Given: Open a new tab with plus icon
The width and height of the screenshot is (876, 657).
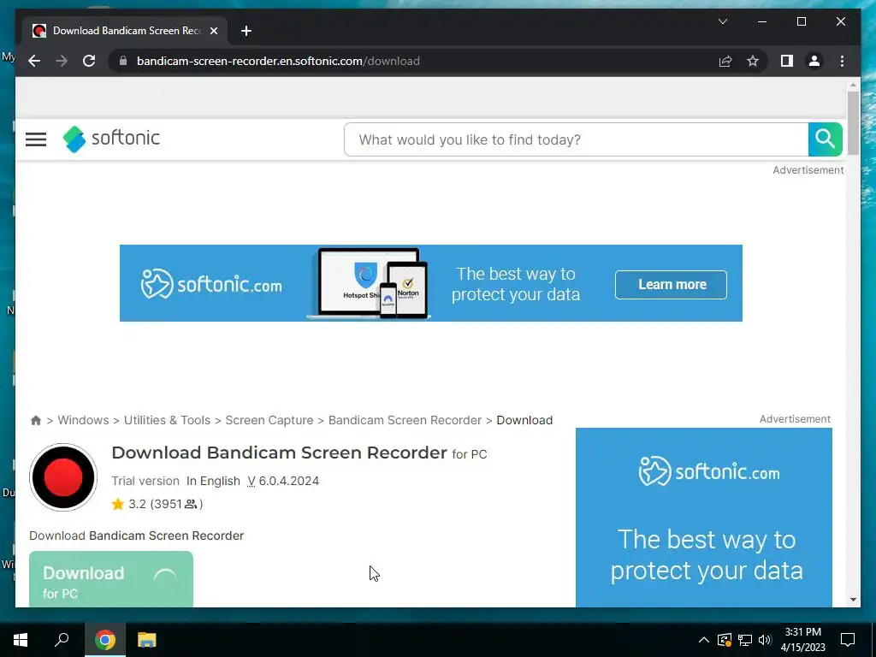Looking at the screenshot, I should [x=246, y=31].
